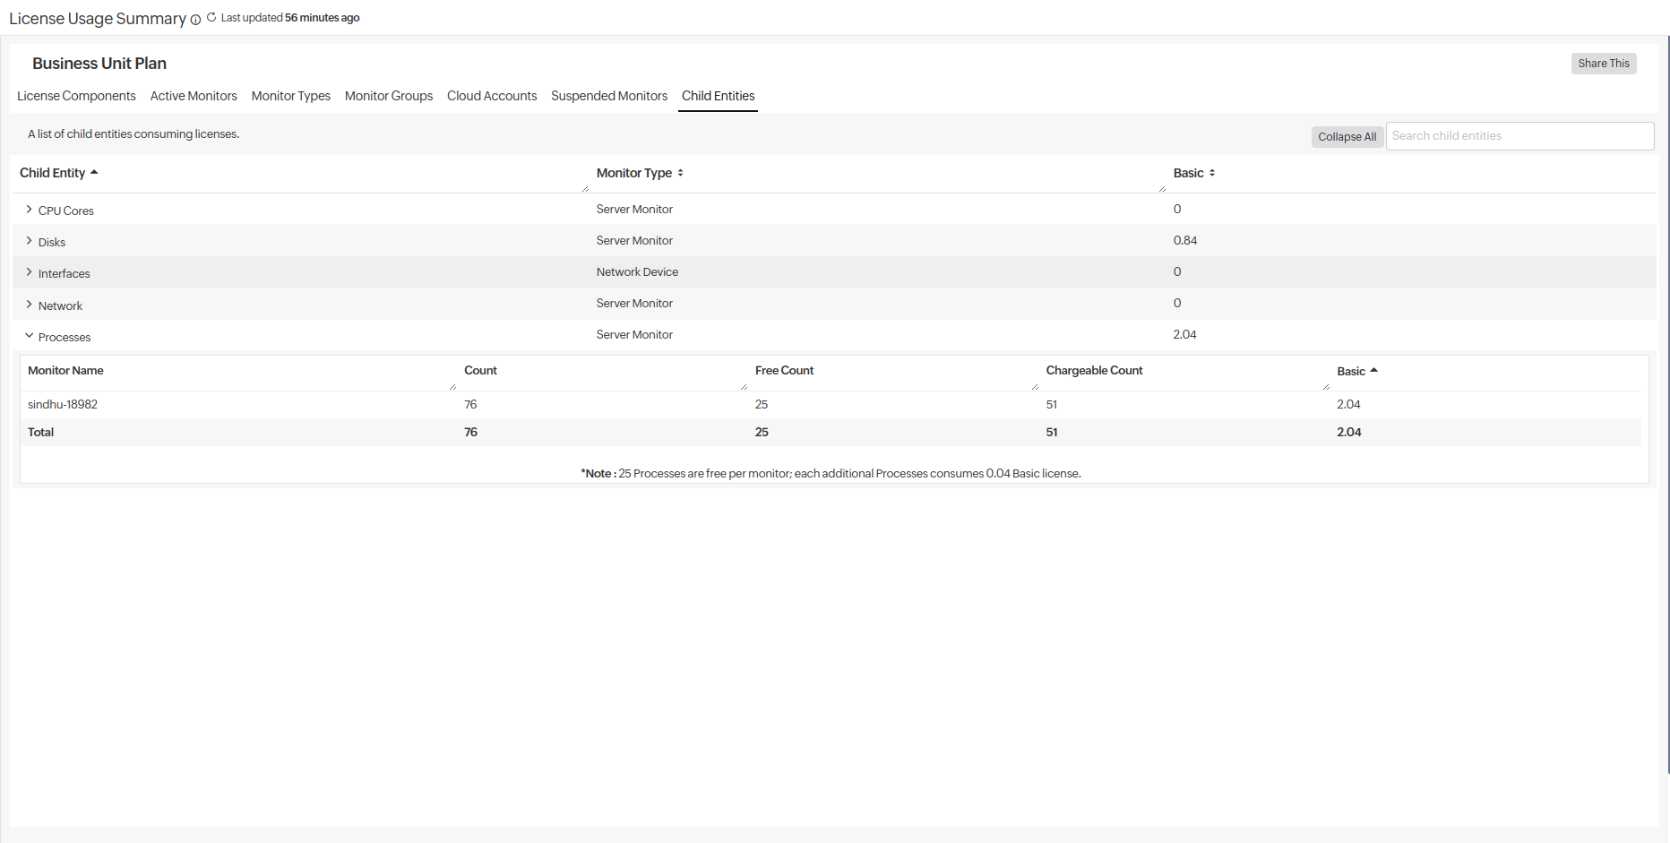Image resolution: width=1670 pixels, height=843 pixels.
Task: Sort by Child Entity column arrow
Action: 94,172
